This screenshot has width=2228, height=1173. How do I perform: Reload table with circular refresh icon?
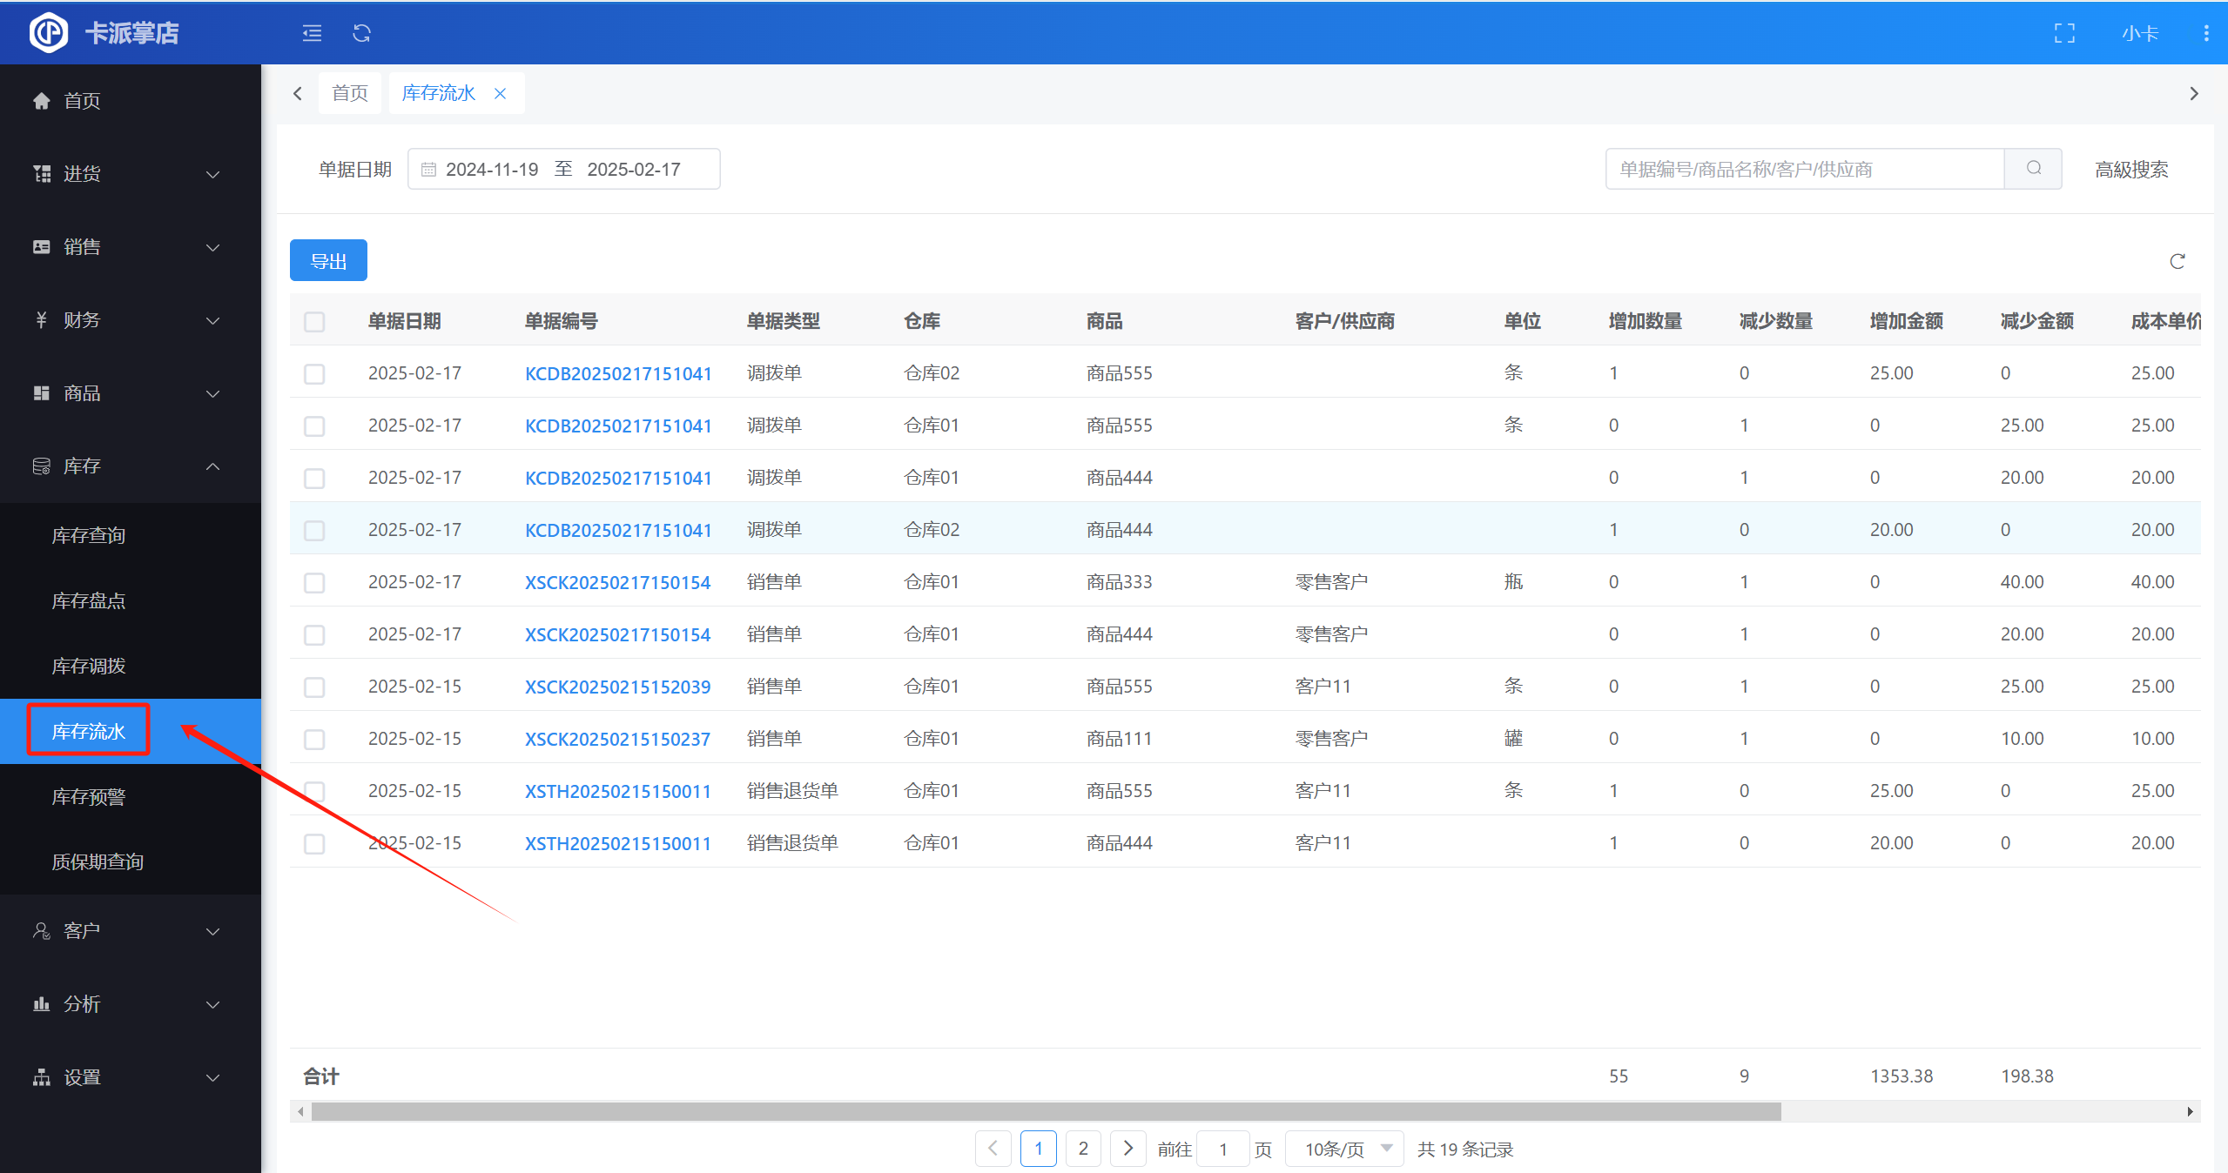[2177, 261]
